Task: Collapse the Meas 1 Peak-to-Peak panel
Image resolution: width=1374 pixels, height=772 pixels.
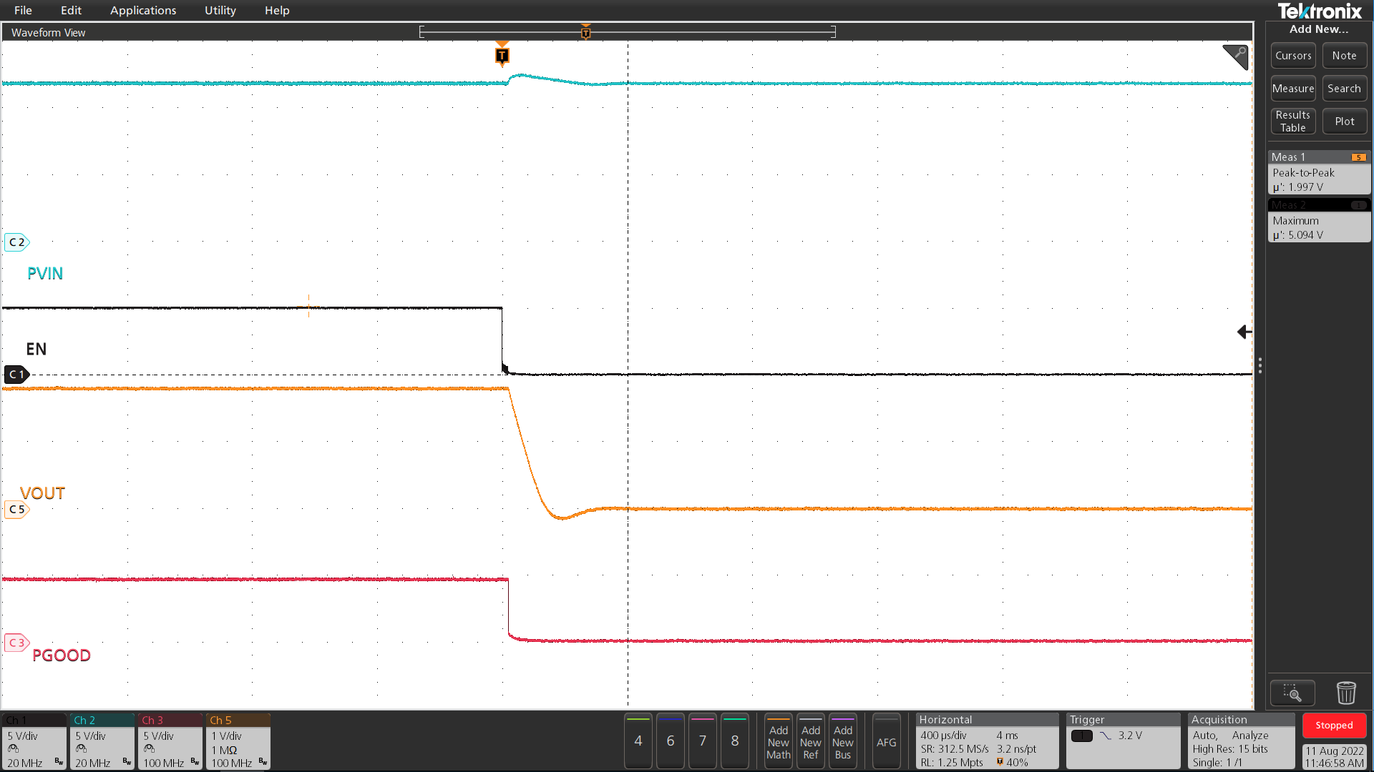Action: [x=1319, y=157]
